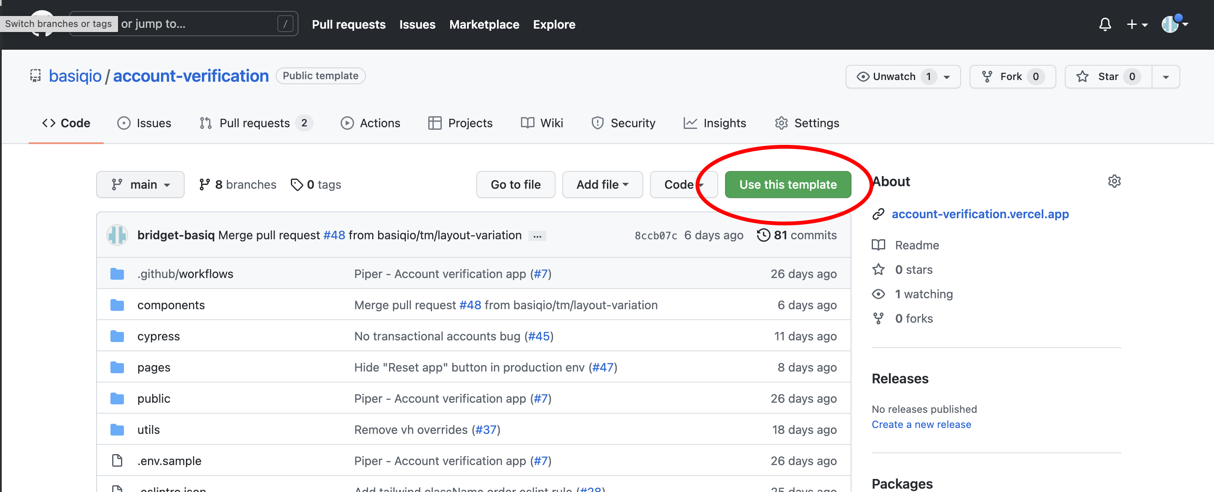Click the user profile avatar
The image size is (1214, 492).
[1170, 24]
